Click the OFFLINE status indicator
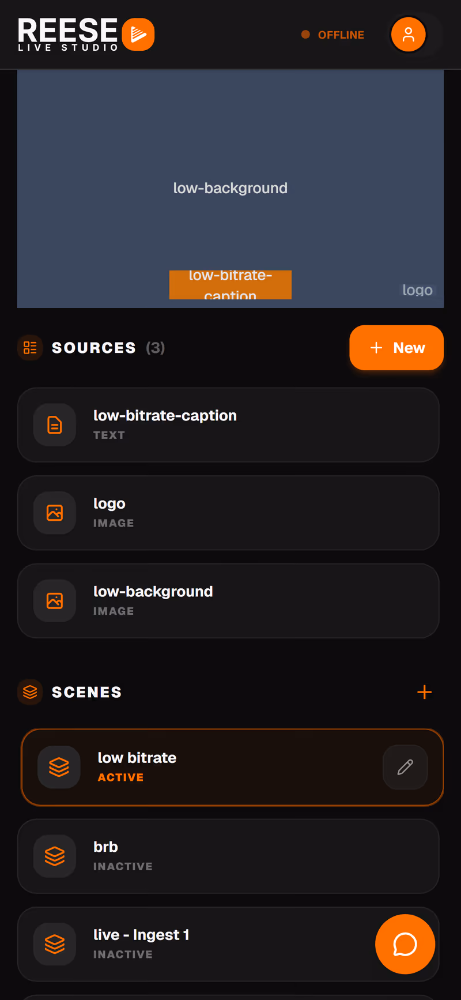This screenshot has width=461, height=1000. coord(333,35)
